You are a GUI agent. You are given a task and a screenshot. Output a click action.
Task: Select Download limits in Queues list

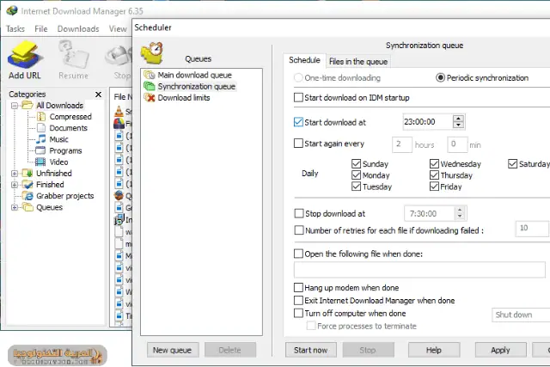tap(183, 97)
